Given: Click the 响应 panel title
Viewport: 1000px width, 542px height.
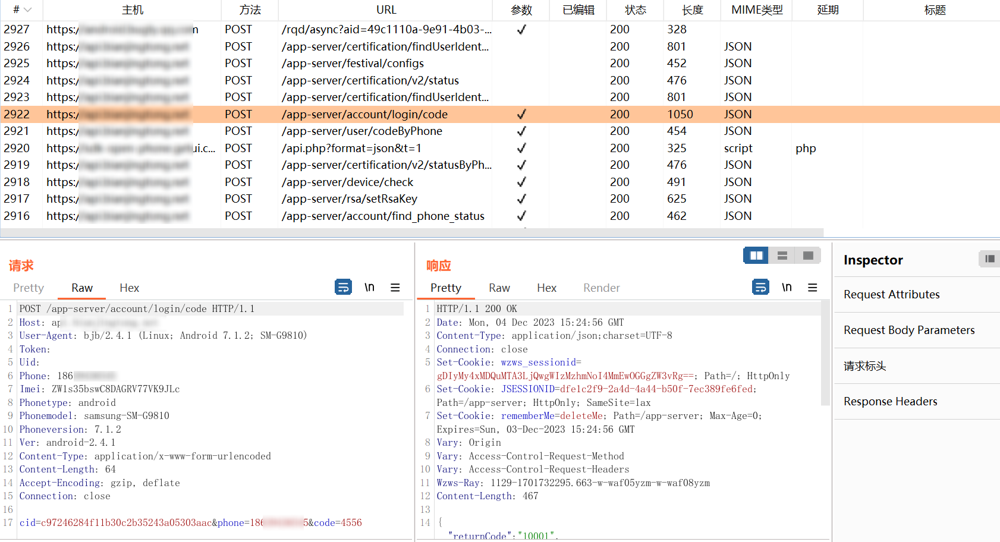Looking at the screenshot, I should click(x=439, y=266).
